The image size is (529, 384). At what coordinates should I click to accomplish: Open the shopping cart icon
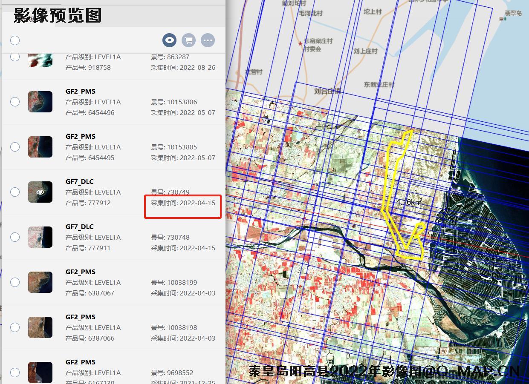(x=188, y=40)
